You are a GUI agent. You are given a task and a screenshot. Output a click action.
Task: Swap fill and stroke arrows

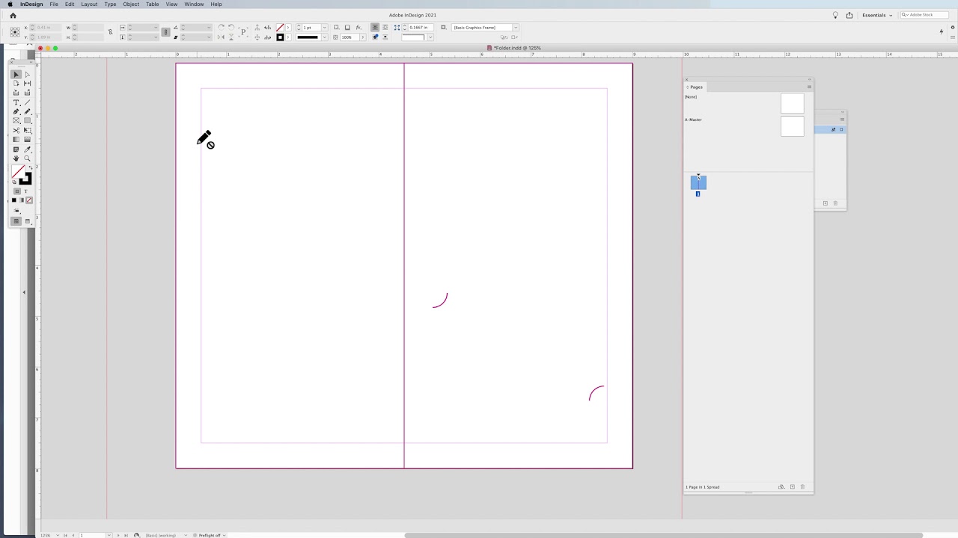coord(29,169)
